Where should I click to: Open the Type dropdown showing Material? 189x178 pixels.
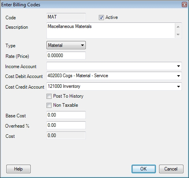[66, 45]
